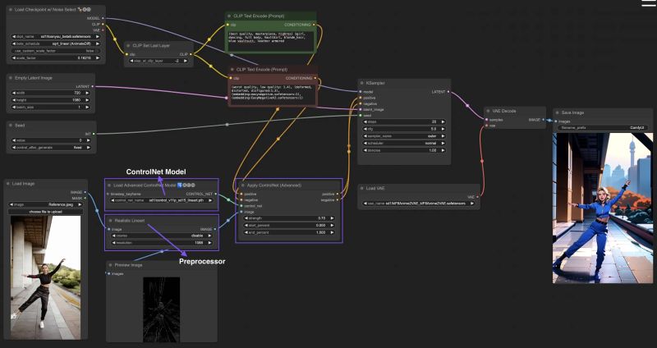This screenshot has height=348, width=657.
Task: Collapse the red CLIP Text Encode node dot
Action: point(232,70)
